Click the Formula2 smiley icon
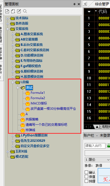The width and height of the screenshot is (110, 186). [28, 98]
